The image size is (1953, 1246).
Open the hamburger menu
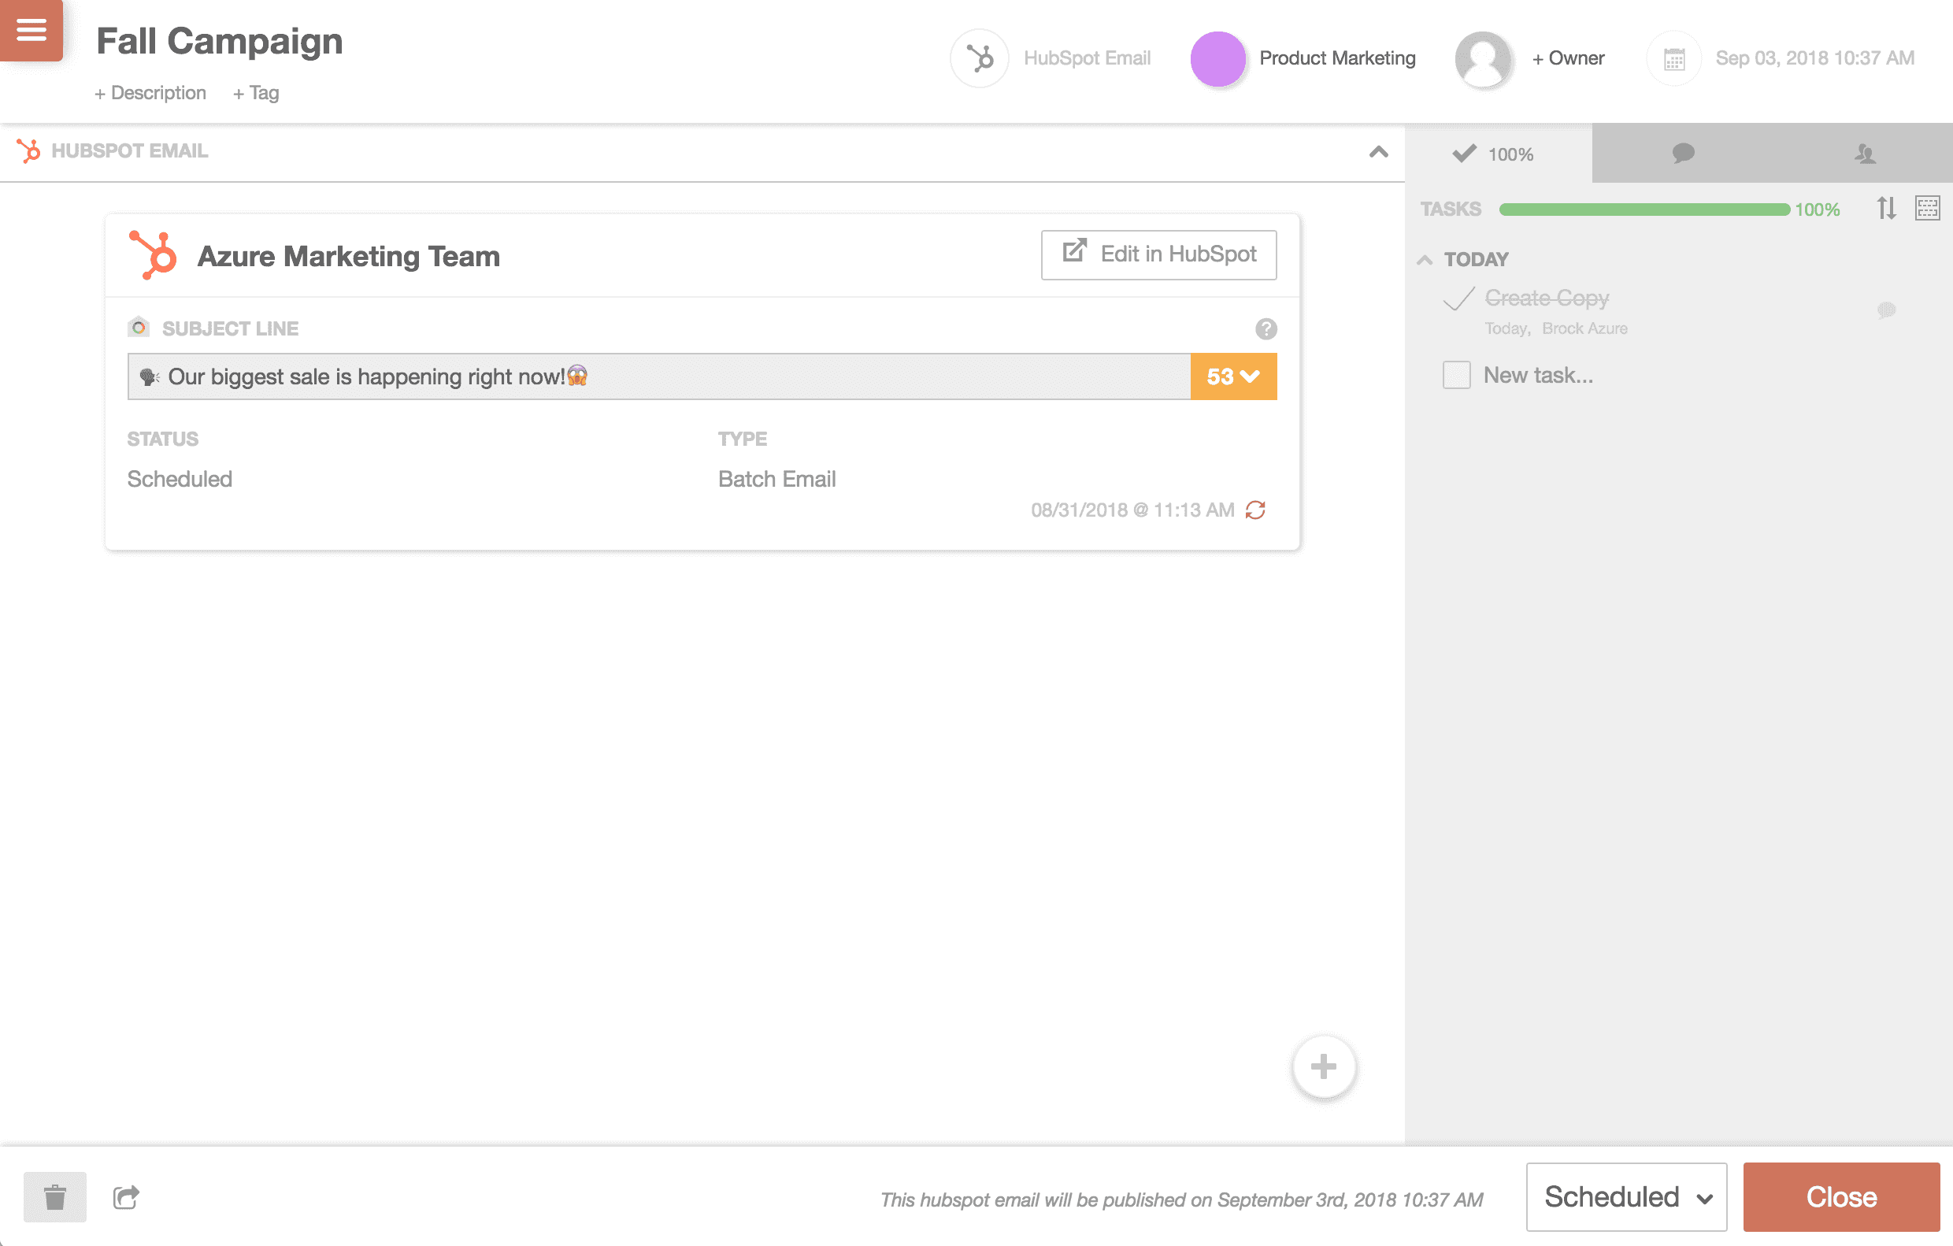tap(31, 30)
